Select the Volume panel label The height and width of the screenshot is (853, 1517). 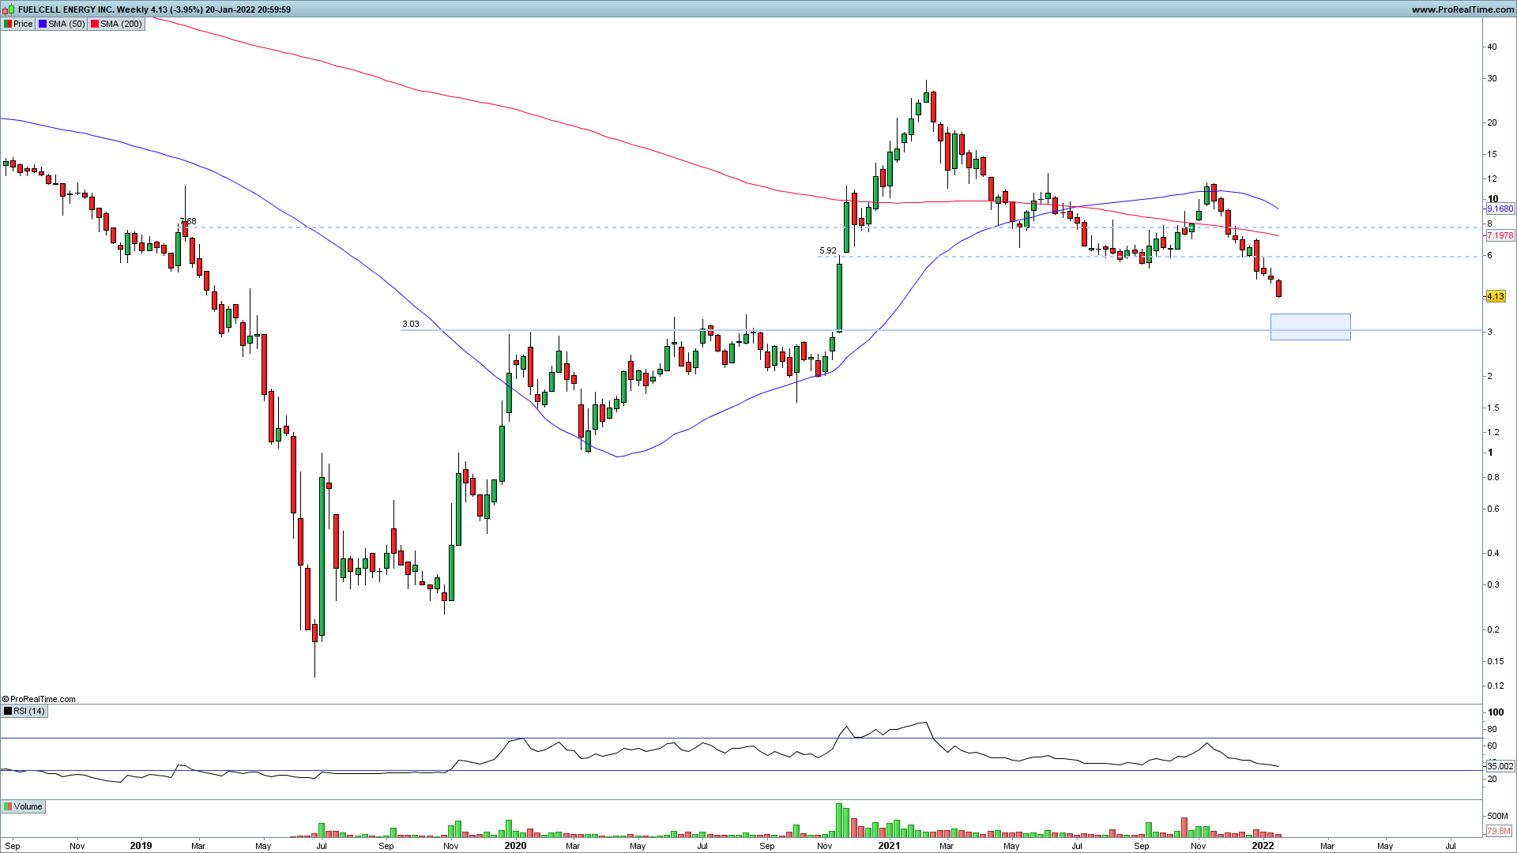click(x=28, y=806)
